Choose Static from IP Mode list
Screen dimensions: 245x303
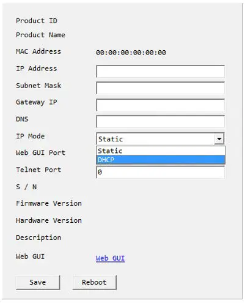tap(161, 151)
